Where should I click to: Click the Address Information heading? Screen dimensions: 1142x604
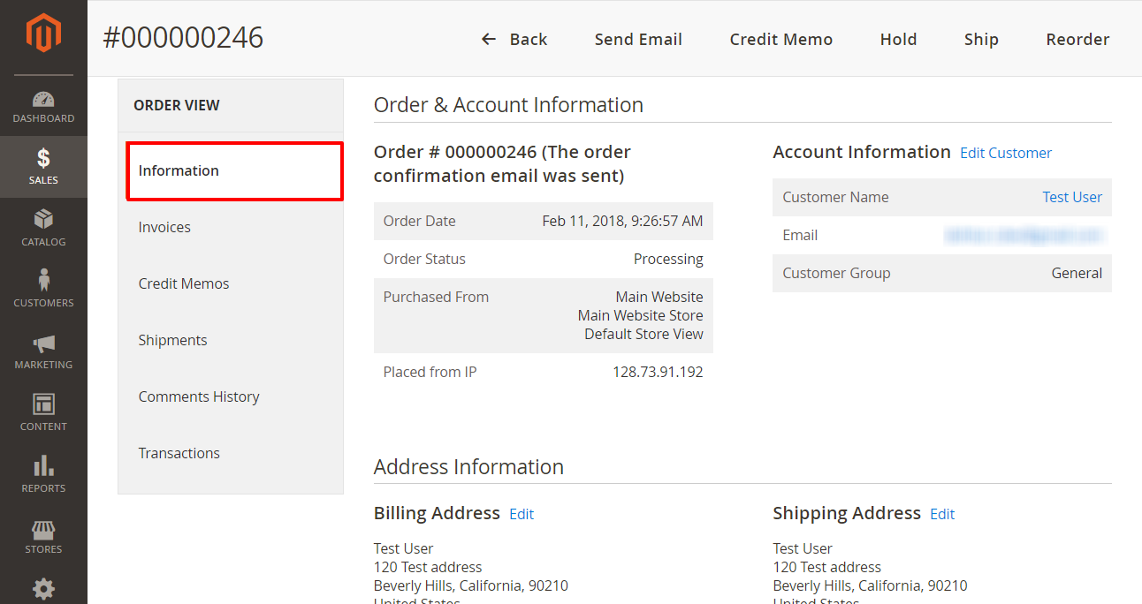468,467
